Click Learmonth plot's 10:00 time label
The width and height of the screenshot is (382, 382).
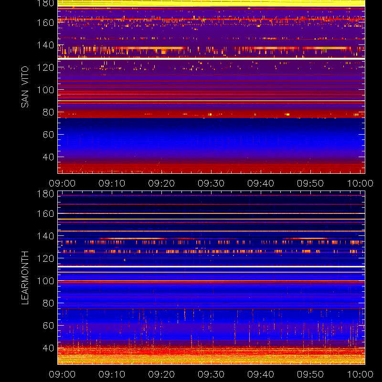[x=360, y=374]
